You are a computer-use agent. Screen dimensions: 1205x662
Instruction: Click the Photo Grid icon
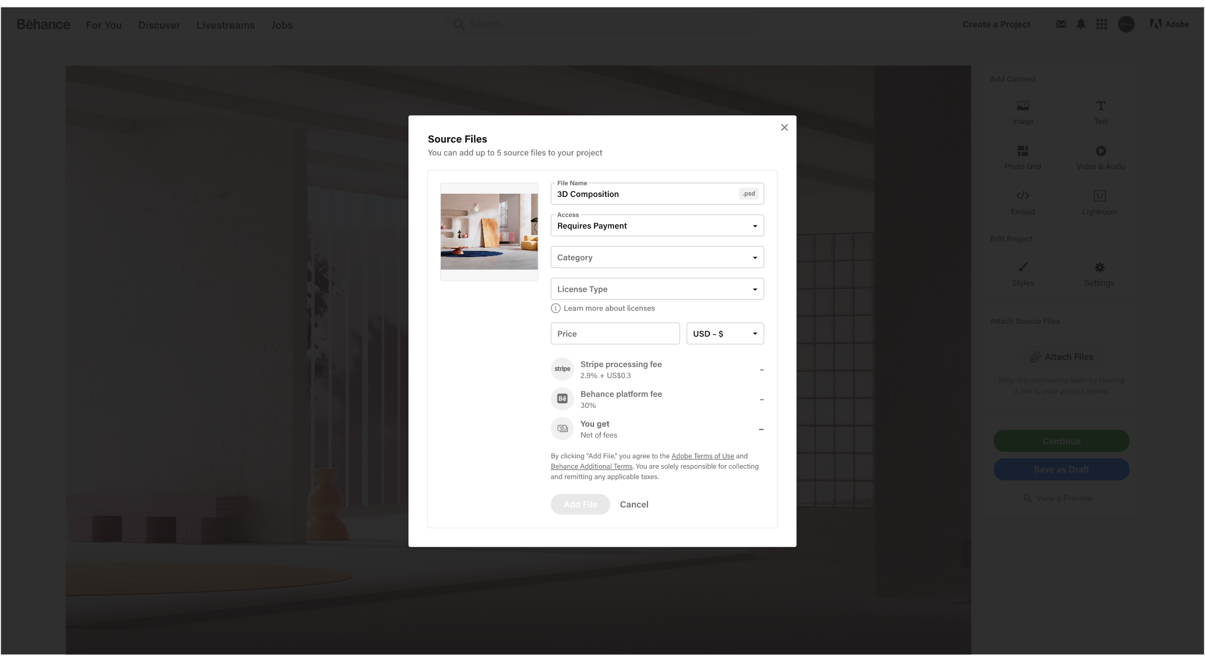1022,151
